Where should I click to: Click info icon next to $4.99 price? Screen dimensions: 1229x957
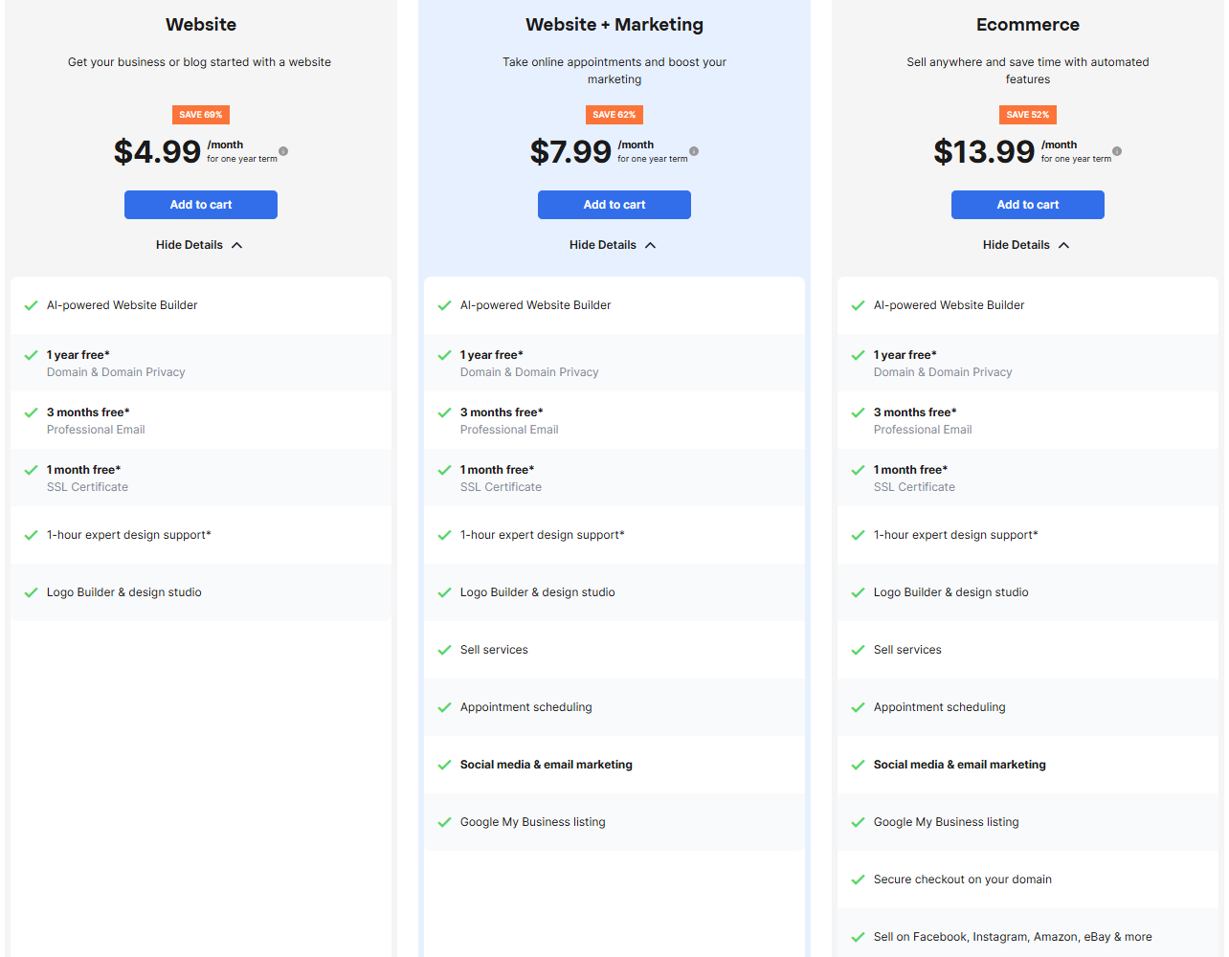[x=283, y=151]
